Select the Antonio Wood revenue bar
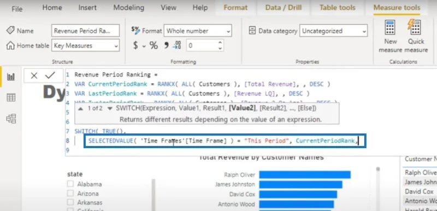The width and height of the screenshot is (437, 211). tap(296, 204)
